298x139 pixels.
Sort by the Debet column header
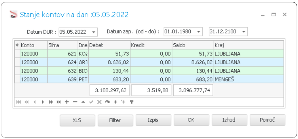click(109, 45)
